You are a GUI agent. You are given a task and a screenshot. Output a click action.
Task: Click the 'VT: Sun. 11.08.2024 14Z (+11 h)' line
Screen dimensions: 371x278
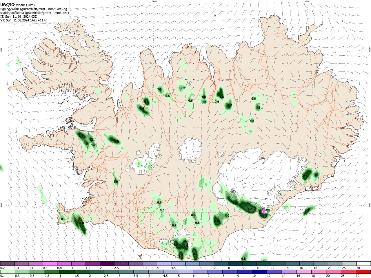click(x=24, y=20)
